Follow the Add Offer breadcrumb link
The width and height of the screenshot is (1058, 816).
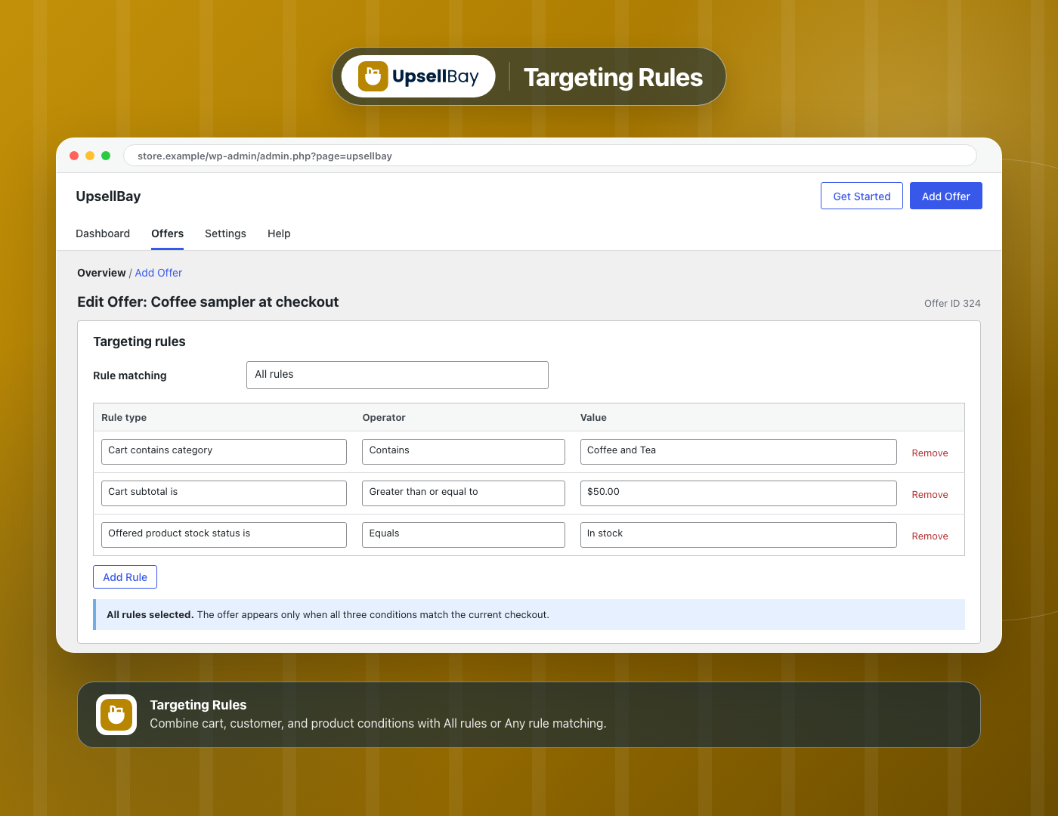click(159, 273)
